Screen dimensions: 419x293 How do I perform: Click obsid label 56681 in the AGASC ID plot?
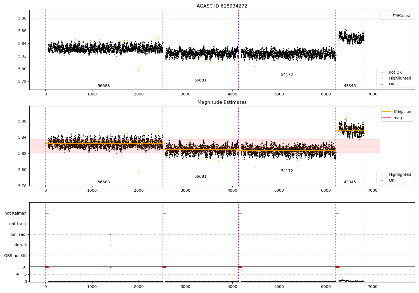(200, 80)
